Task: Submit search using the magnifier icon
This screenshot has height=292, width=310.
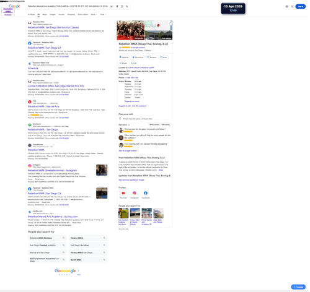Action: (127, 6)
